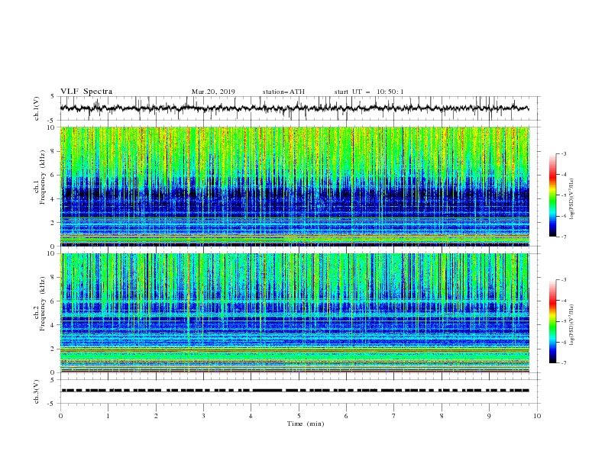Click the "station=ATH" header label
605x467 pixels.
pyautogui.click(x=283, y=92)
